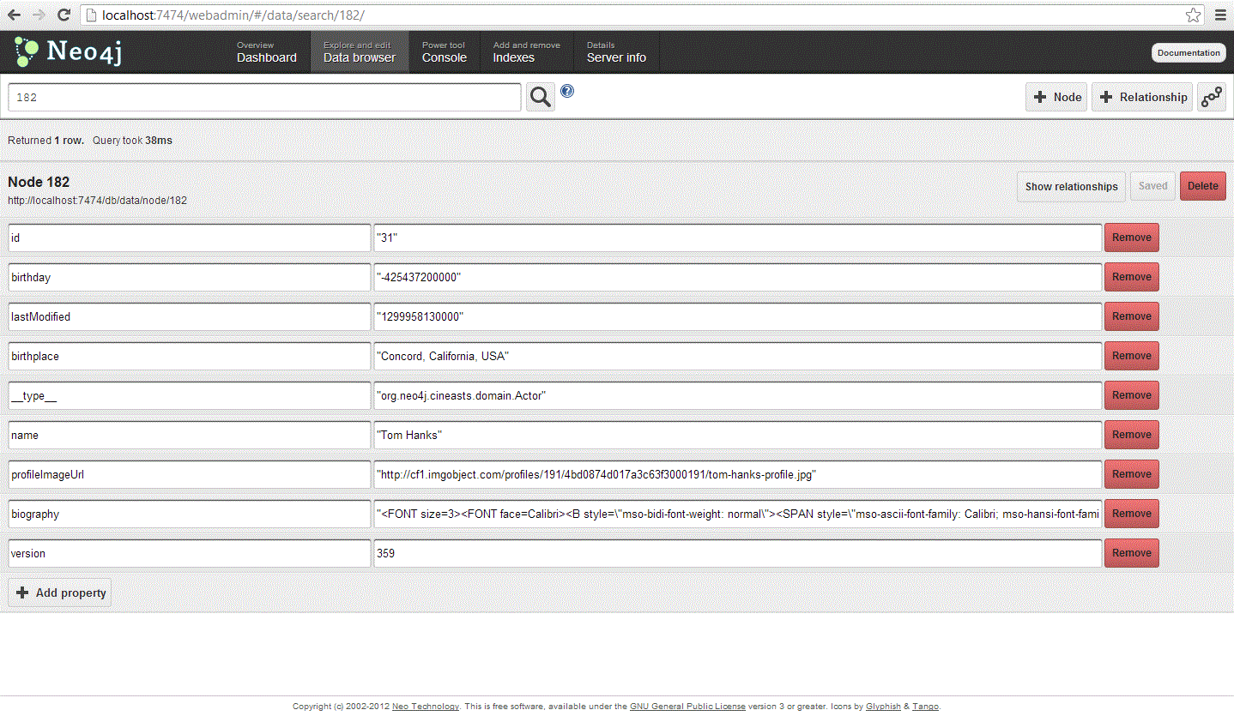Show relationships of Node 182
Viewport: 1234px width, 716px height.
click(x=1071, y=186)
